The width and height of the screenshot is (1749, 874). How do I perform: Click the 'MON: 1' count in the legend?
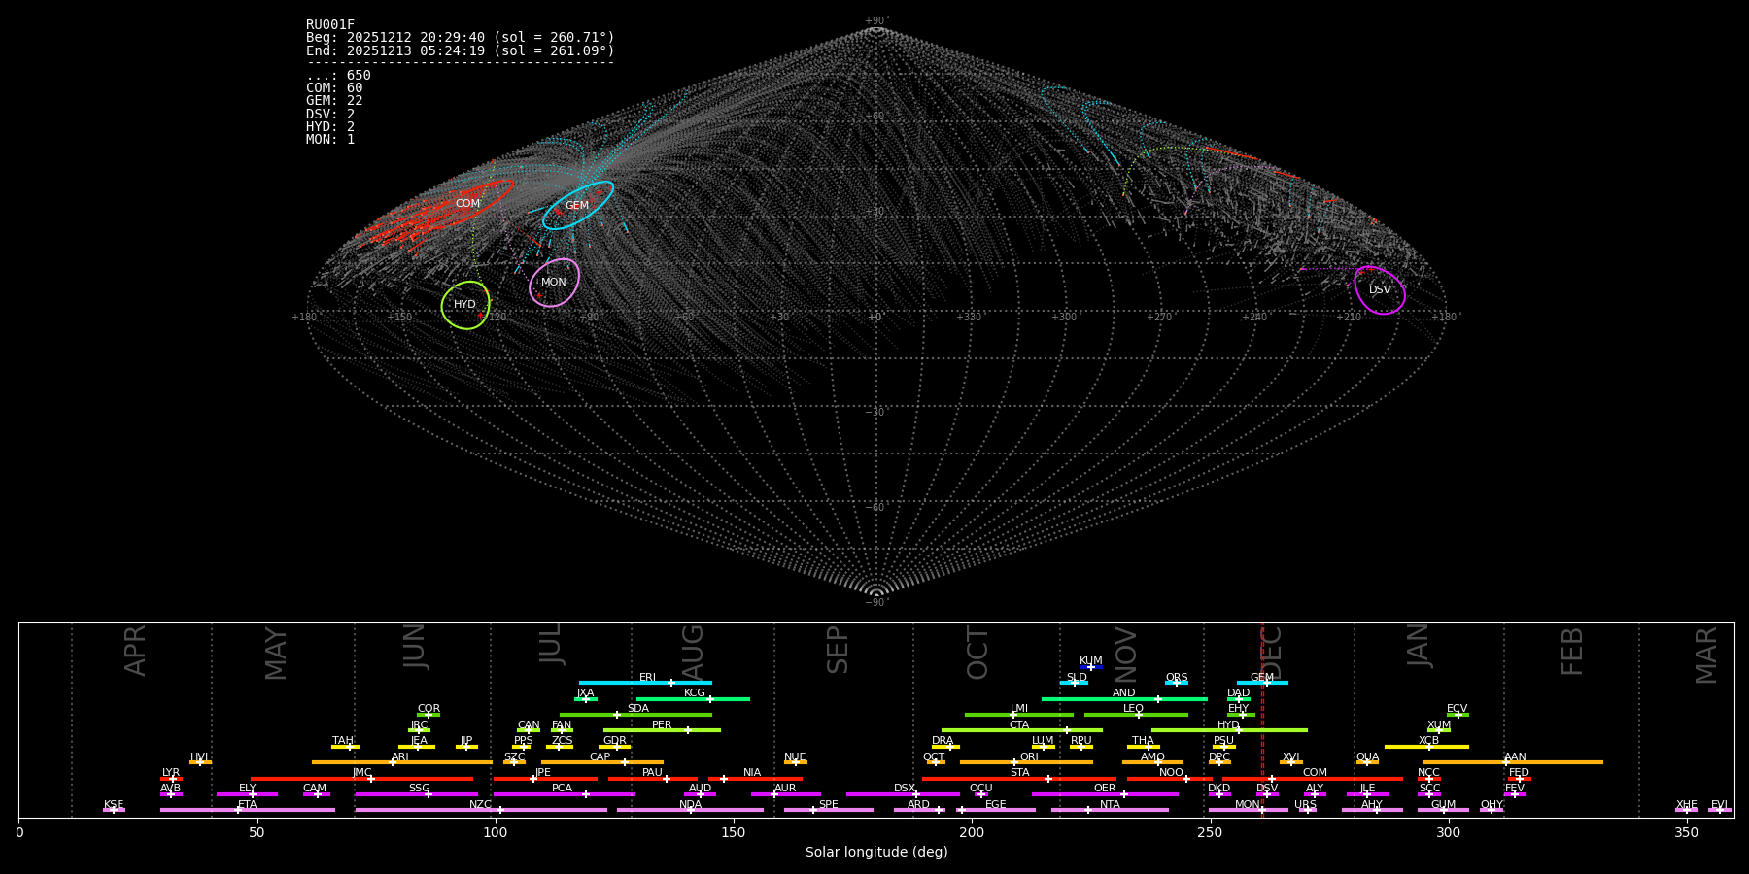pos(330,140)
